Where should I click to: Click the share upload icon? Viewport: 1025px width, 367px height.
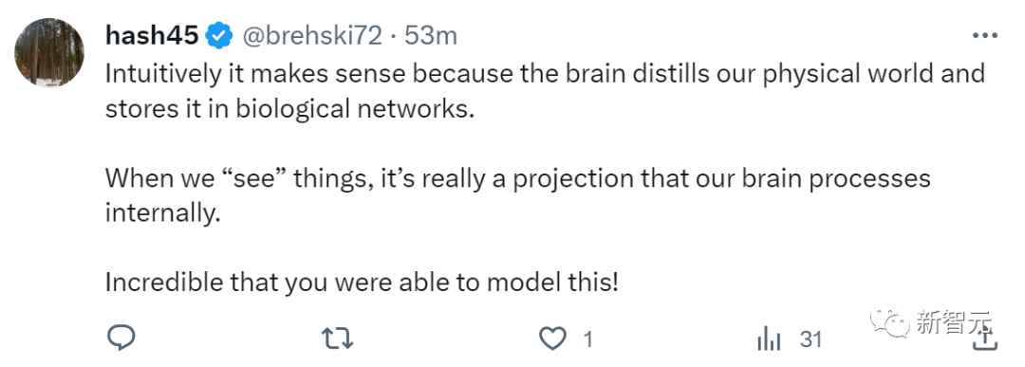tap(984, 338)
